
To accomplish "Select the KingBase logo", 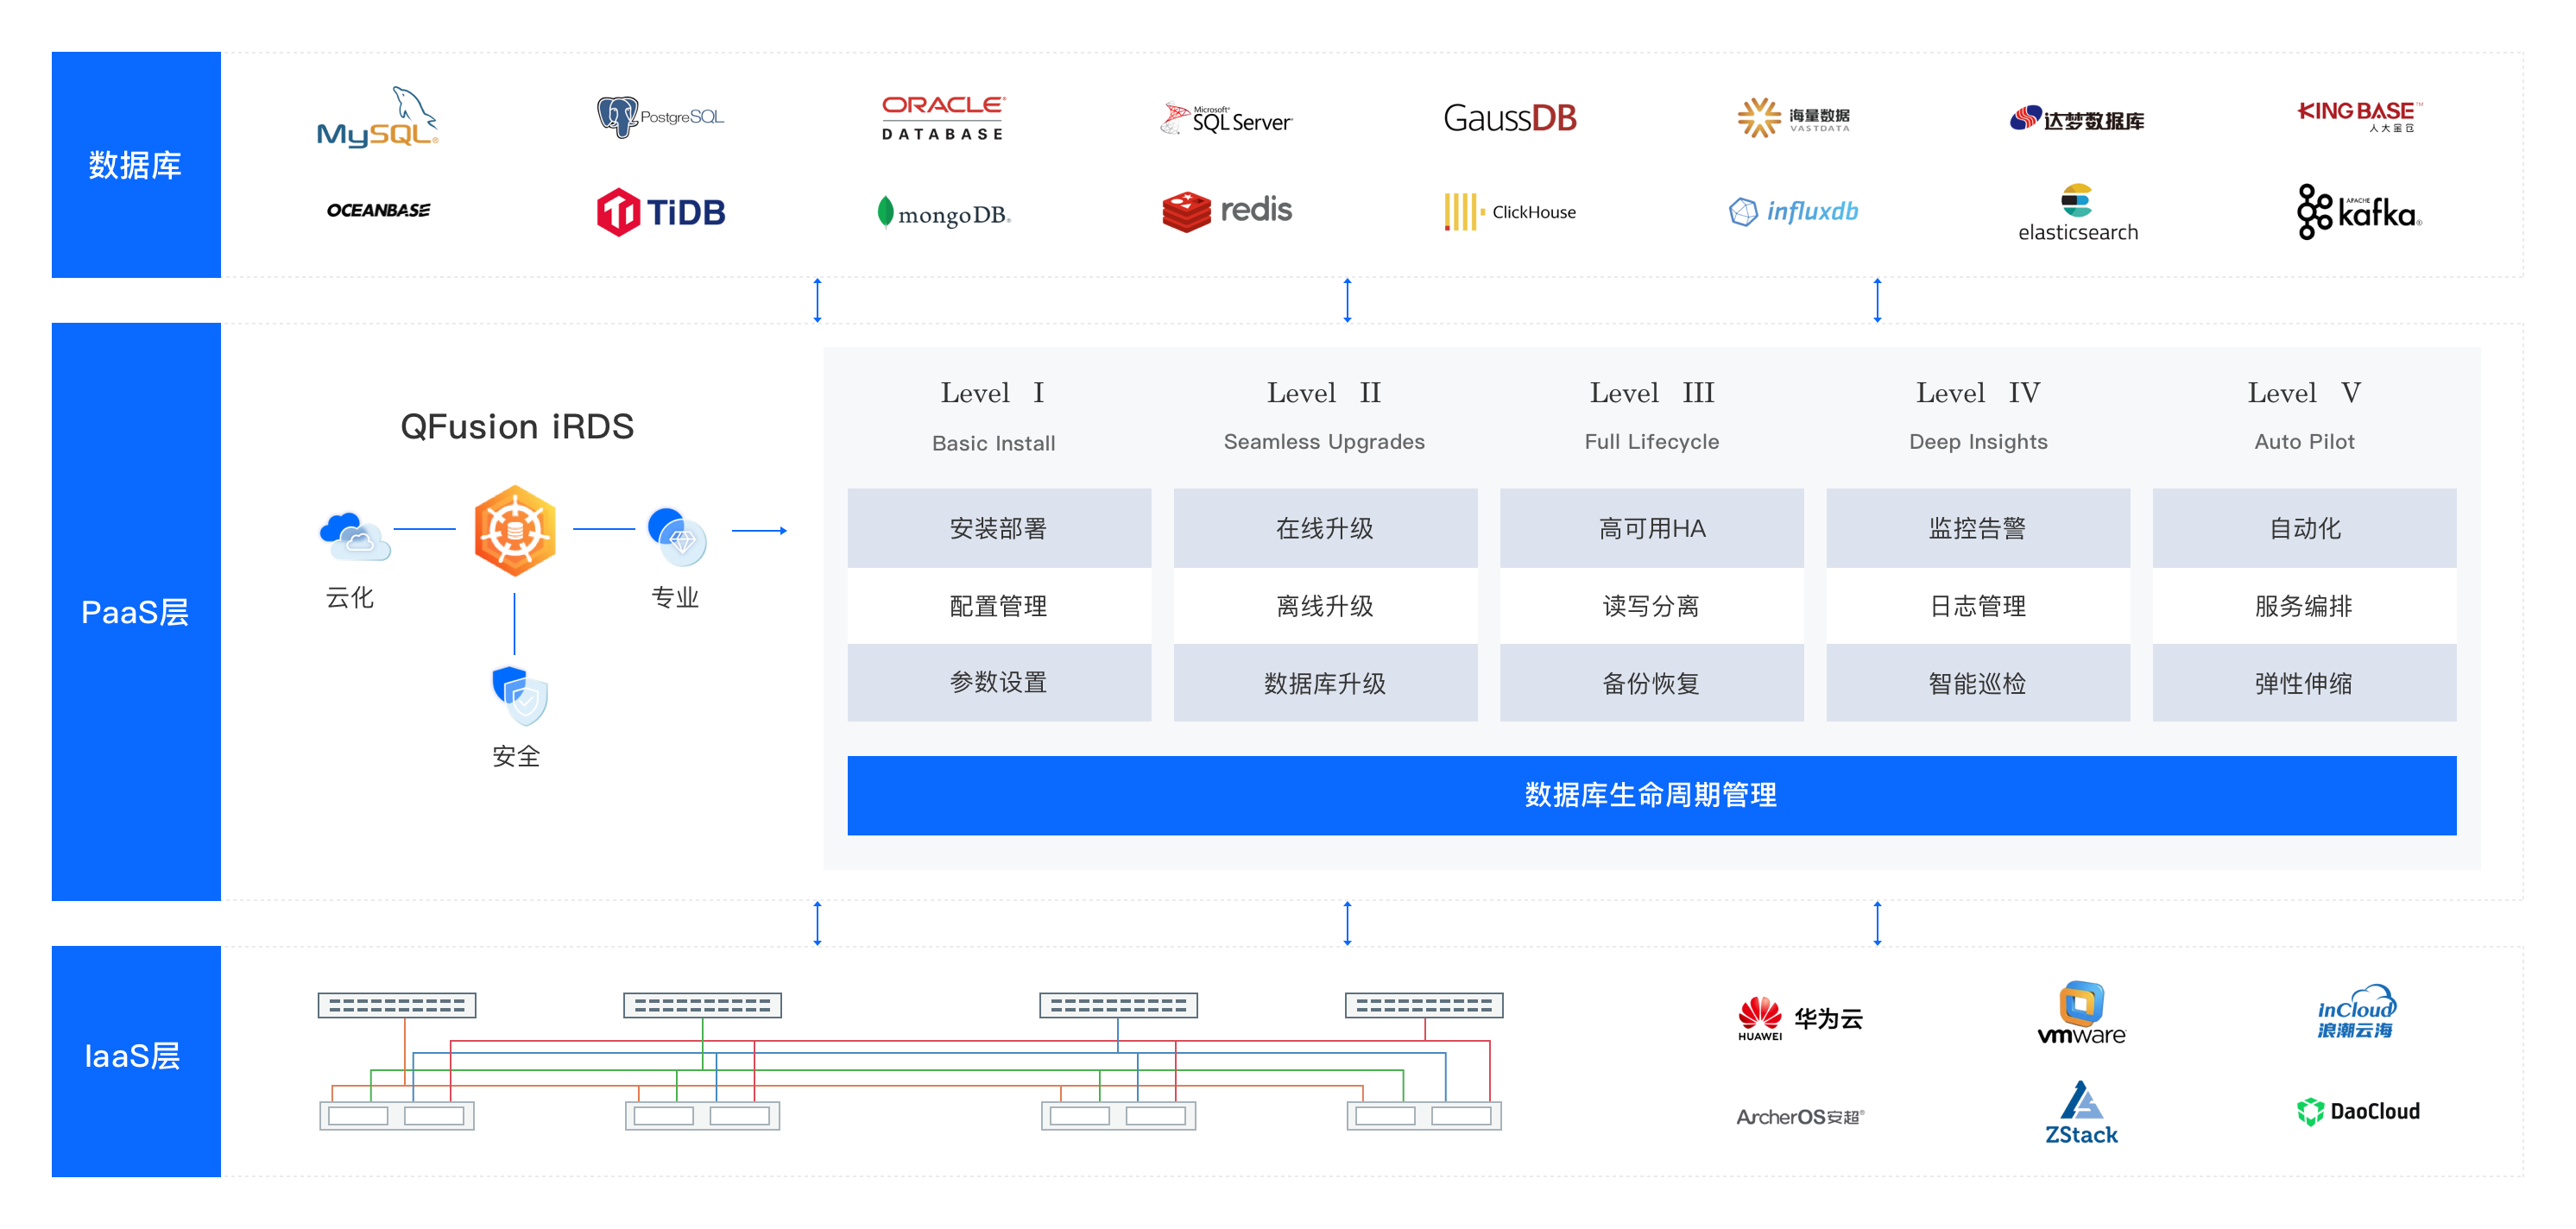I will coord(2359,116).
